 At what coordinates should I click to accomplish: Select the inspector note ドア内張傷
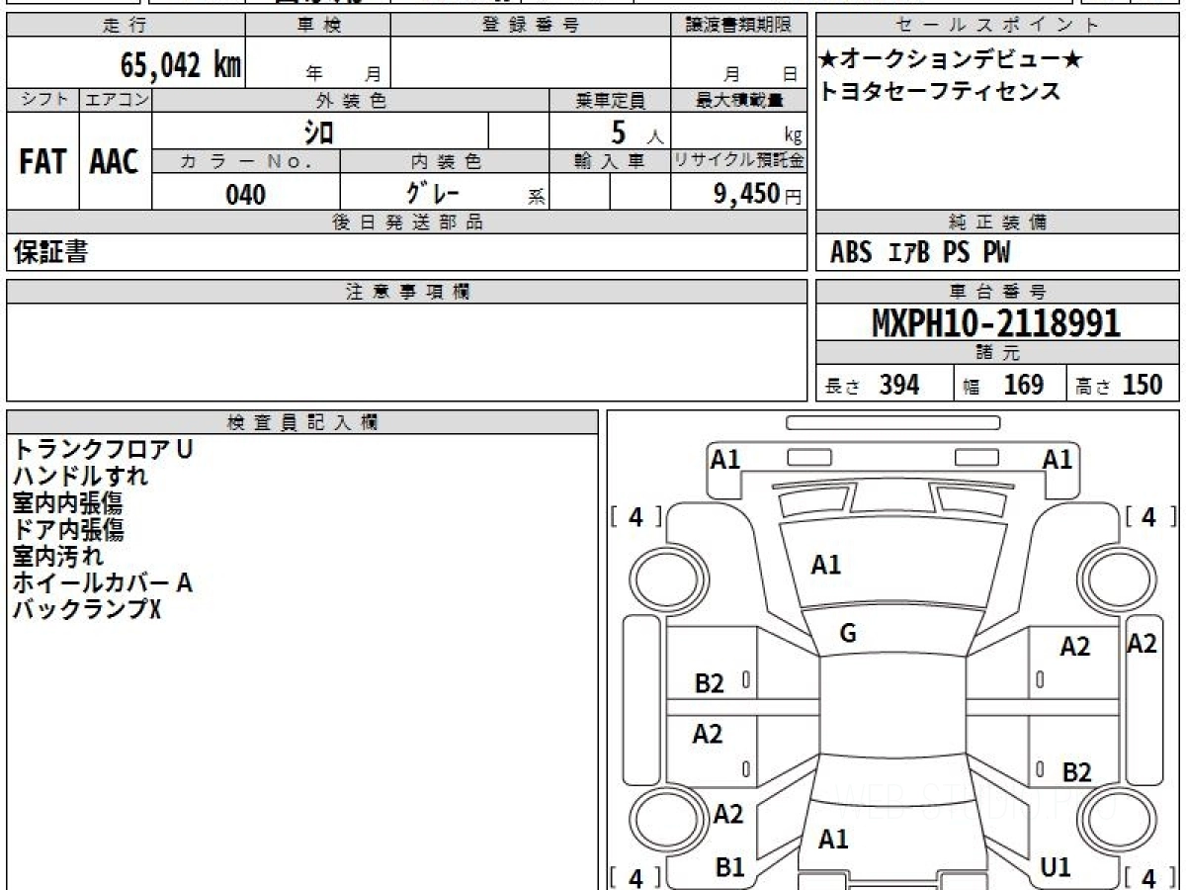68,529
